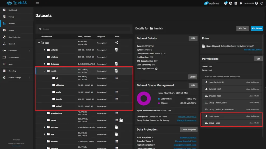Collapse the immich dataset tree

(44, 71)
